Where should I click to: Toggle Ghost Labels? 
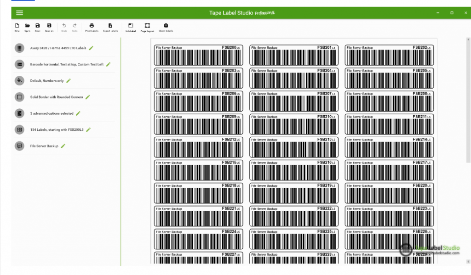pyautogui.click(x=166, y=27)
